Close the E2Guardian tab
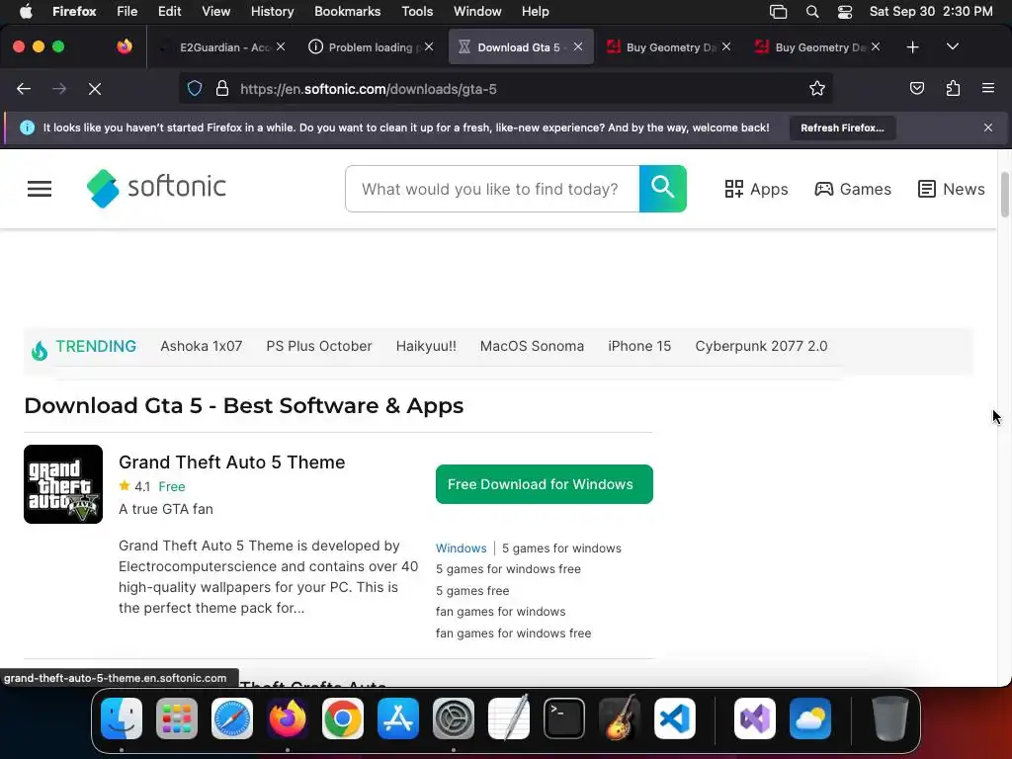 pyautogui.click(x=281, y=46)
